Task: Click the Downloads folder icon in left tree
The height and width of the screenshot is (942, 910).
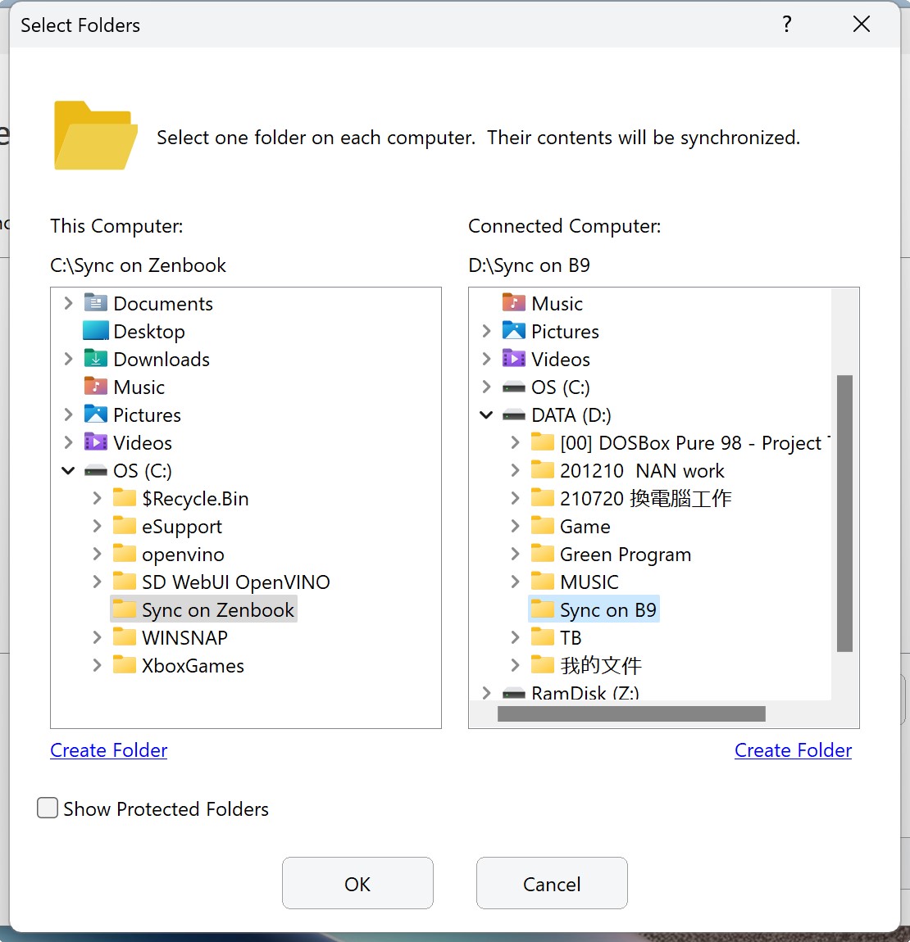Action: pos(96,360)
